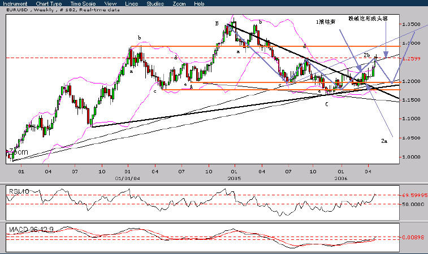Image resolution: width=428 pixels, height=254 pixels.
Task: Click the 1.3500 price axis label
Action: (411, 24)
